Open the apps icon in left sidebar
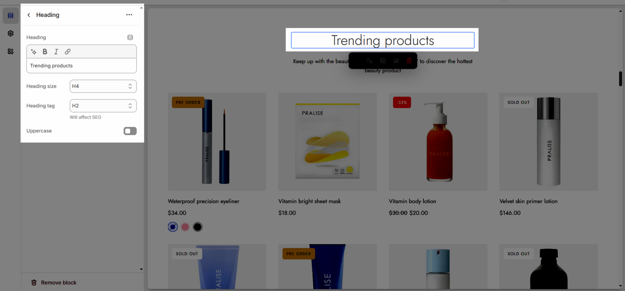The height and width of the screenshot is (291, 625). [11, 51]
